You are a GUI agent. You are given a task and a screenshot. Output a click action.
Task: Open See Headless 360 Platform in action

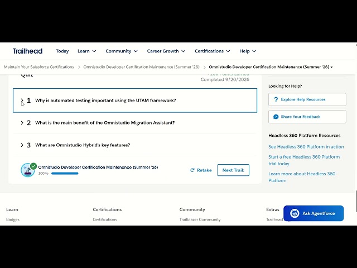click(x=306, y=147)
